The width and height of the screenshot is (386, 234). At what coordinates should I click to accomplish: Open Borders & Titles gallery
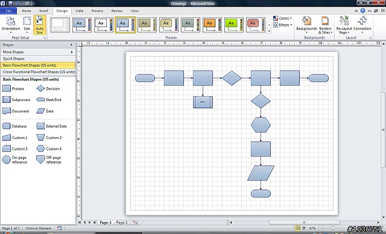pyautogui.click(x=325, y=25)
